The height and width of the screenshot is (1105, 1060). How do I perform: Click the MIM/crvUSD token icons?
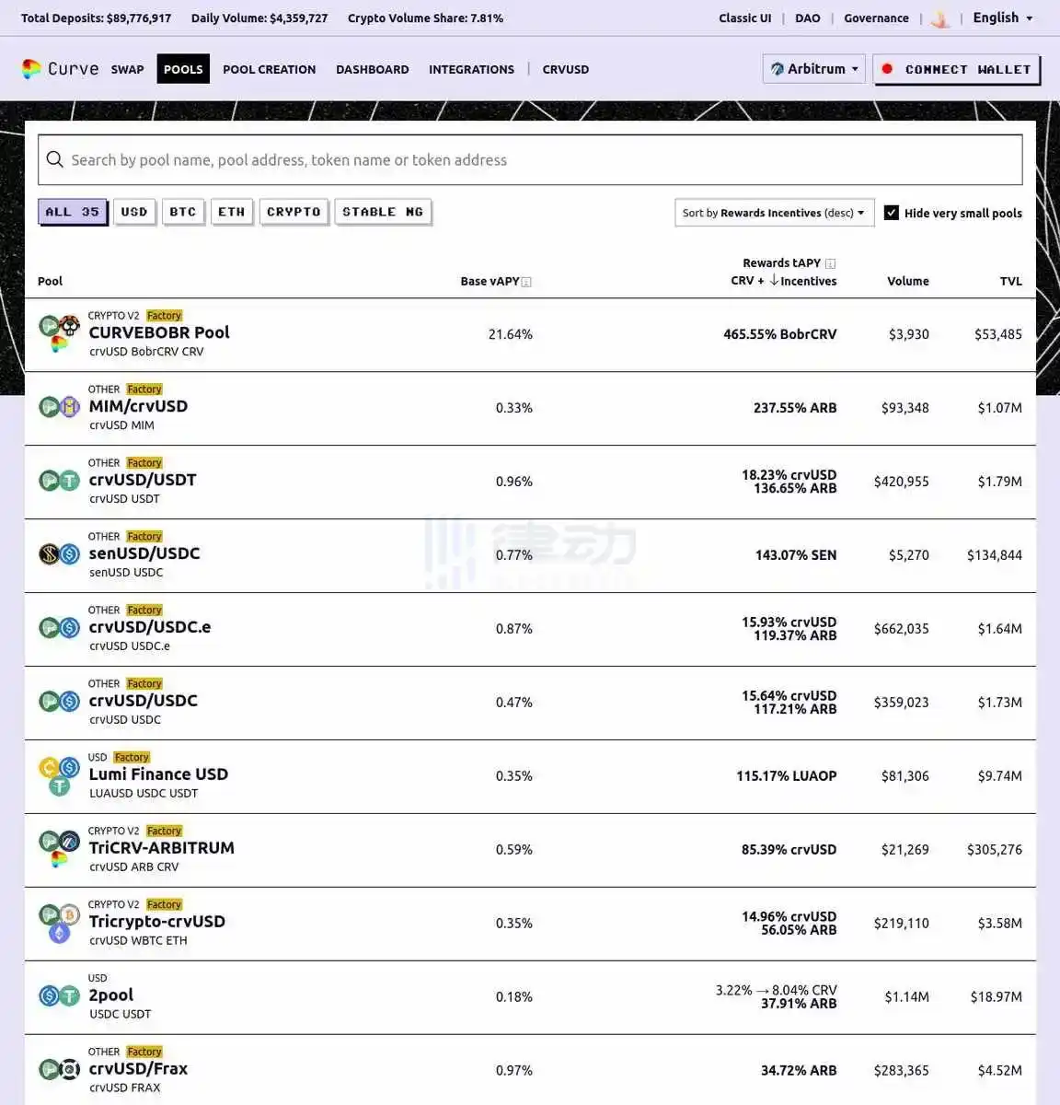59,406
